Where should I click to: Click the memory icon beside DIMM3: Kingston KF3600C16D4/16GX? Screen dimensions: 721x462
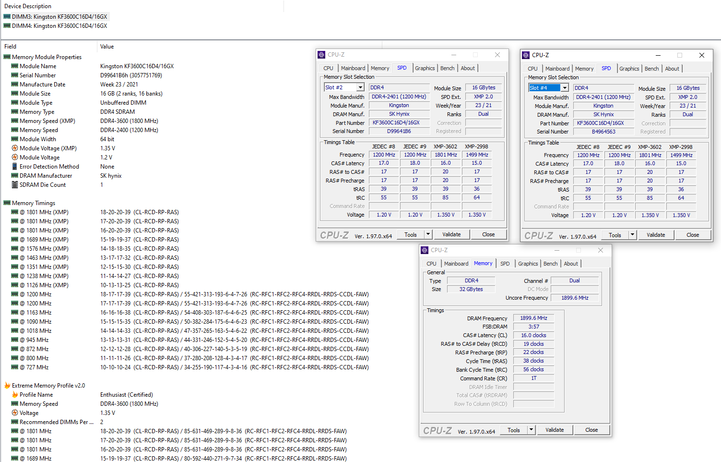tap(7, 16)
